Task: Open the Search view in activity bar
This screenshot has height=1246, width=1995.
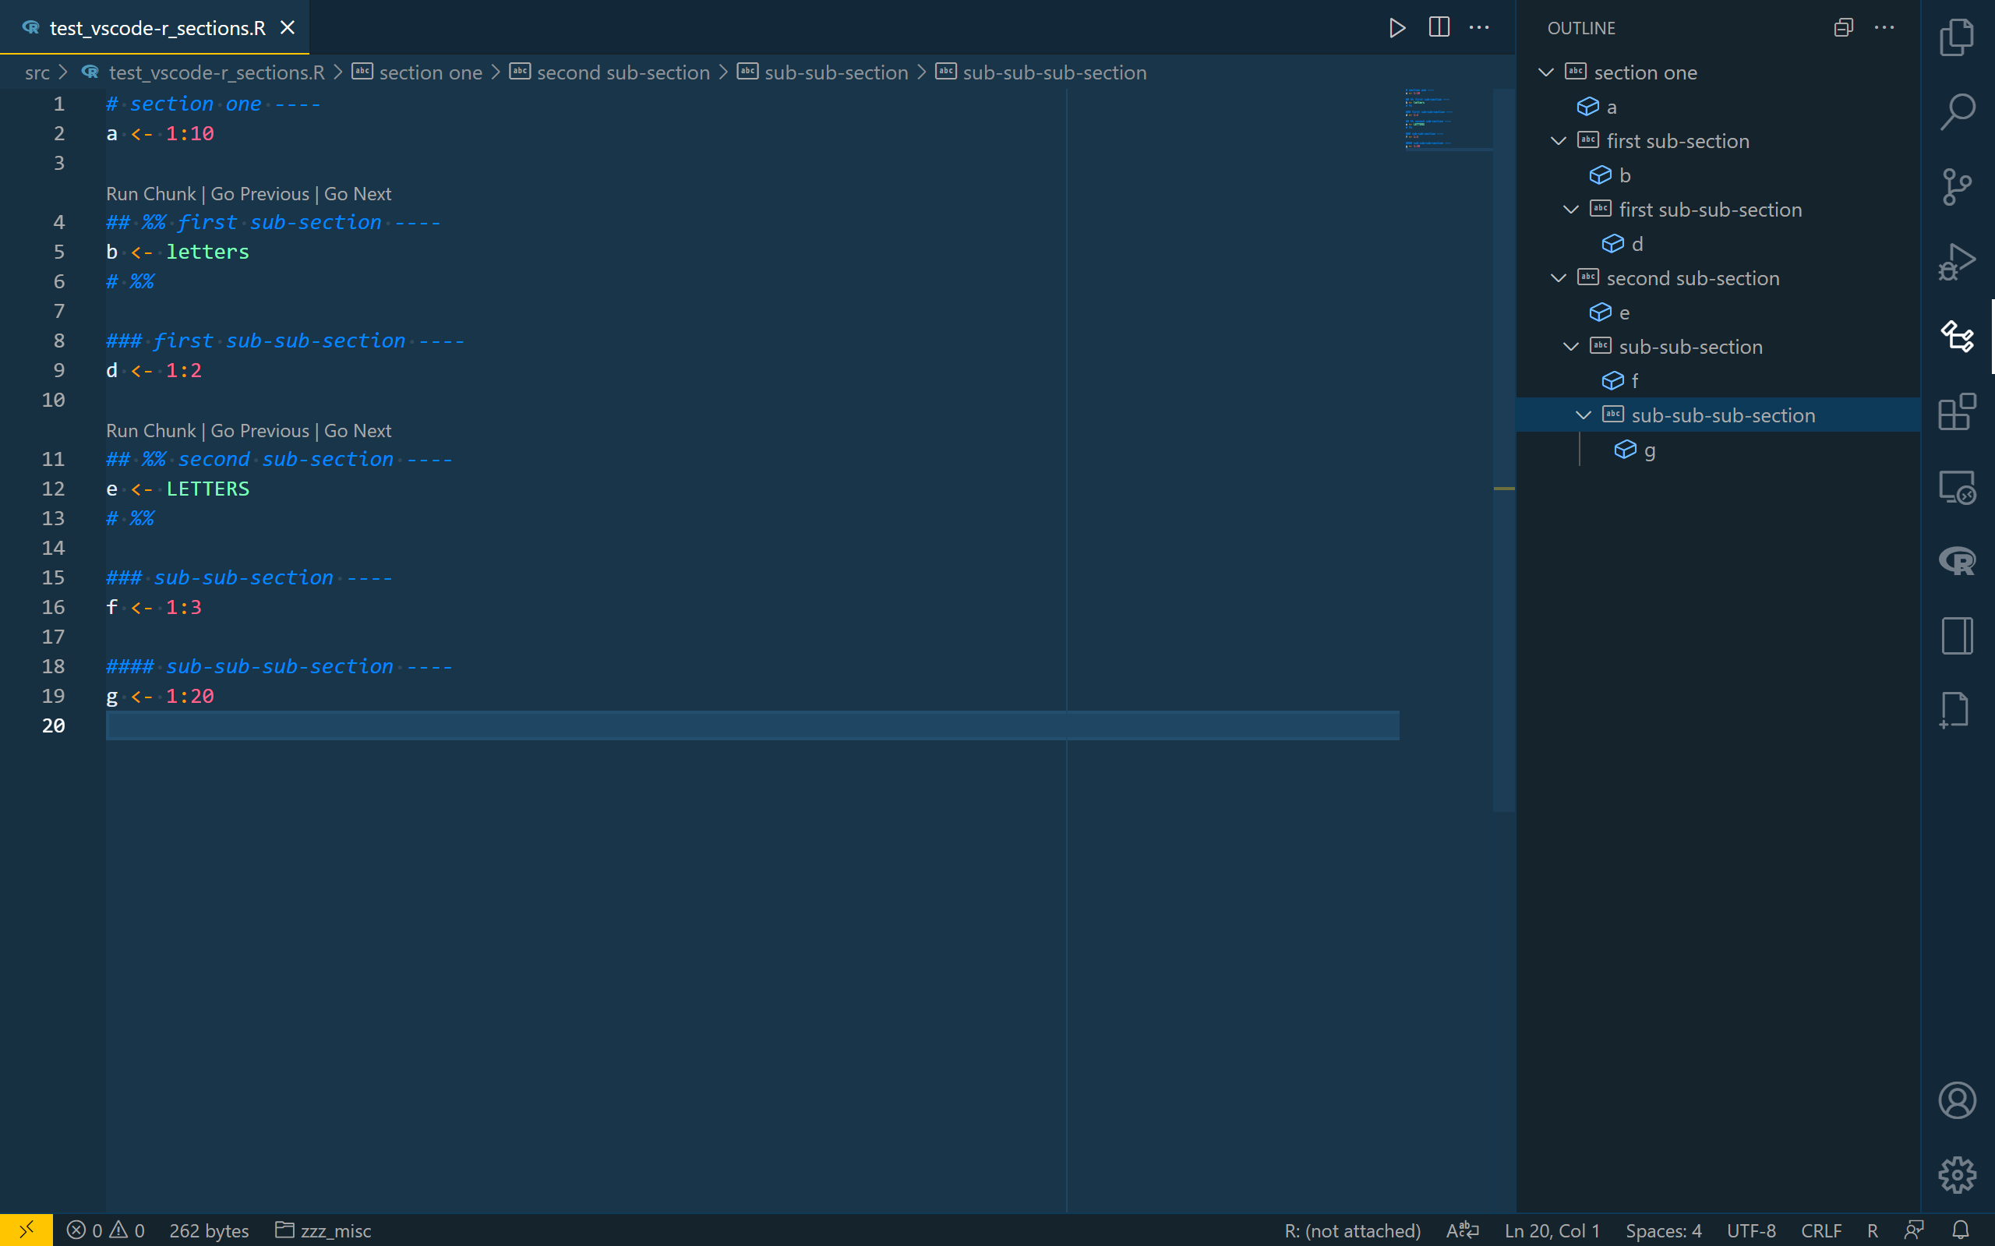Action: [1956, 111]
